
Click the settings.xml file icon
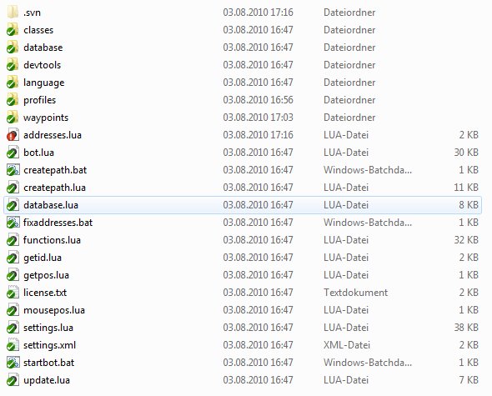point(13,345)
